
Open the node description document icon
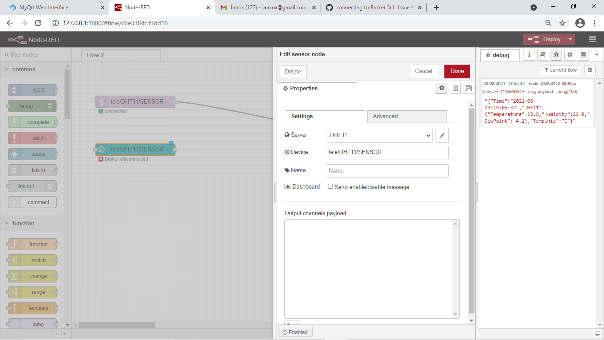tap(455, 88)
